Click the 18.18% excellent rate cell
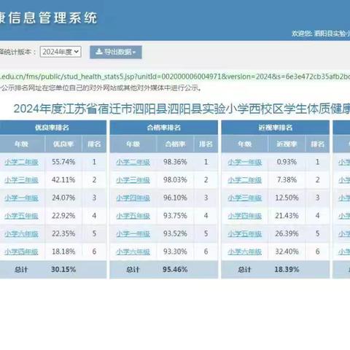This screenshot has width=350, height=350. (x=63, y=252)
